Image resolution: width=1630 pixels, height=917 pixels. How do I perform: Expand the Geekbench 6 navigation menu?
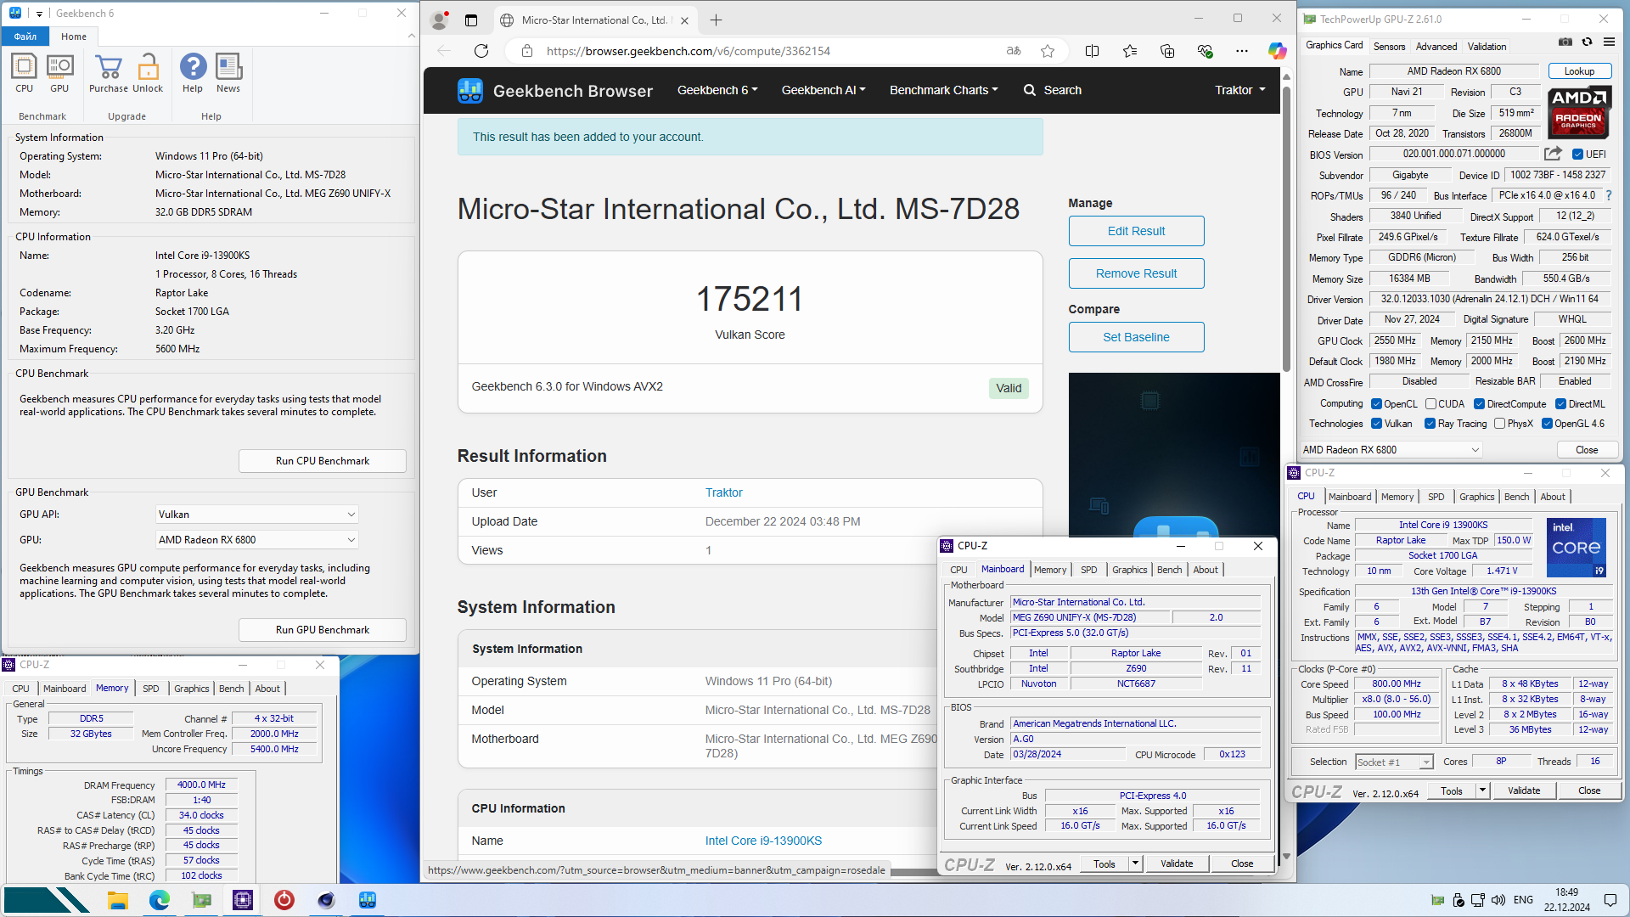click(717, 90)
